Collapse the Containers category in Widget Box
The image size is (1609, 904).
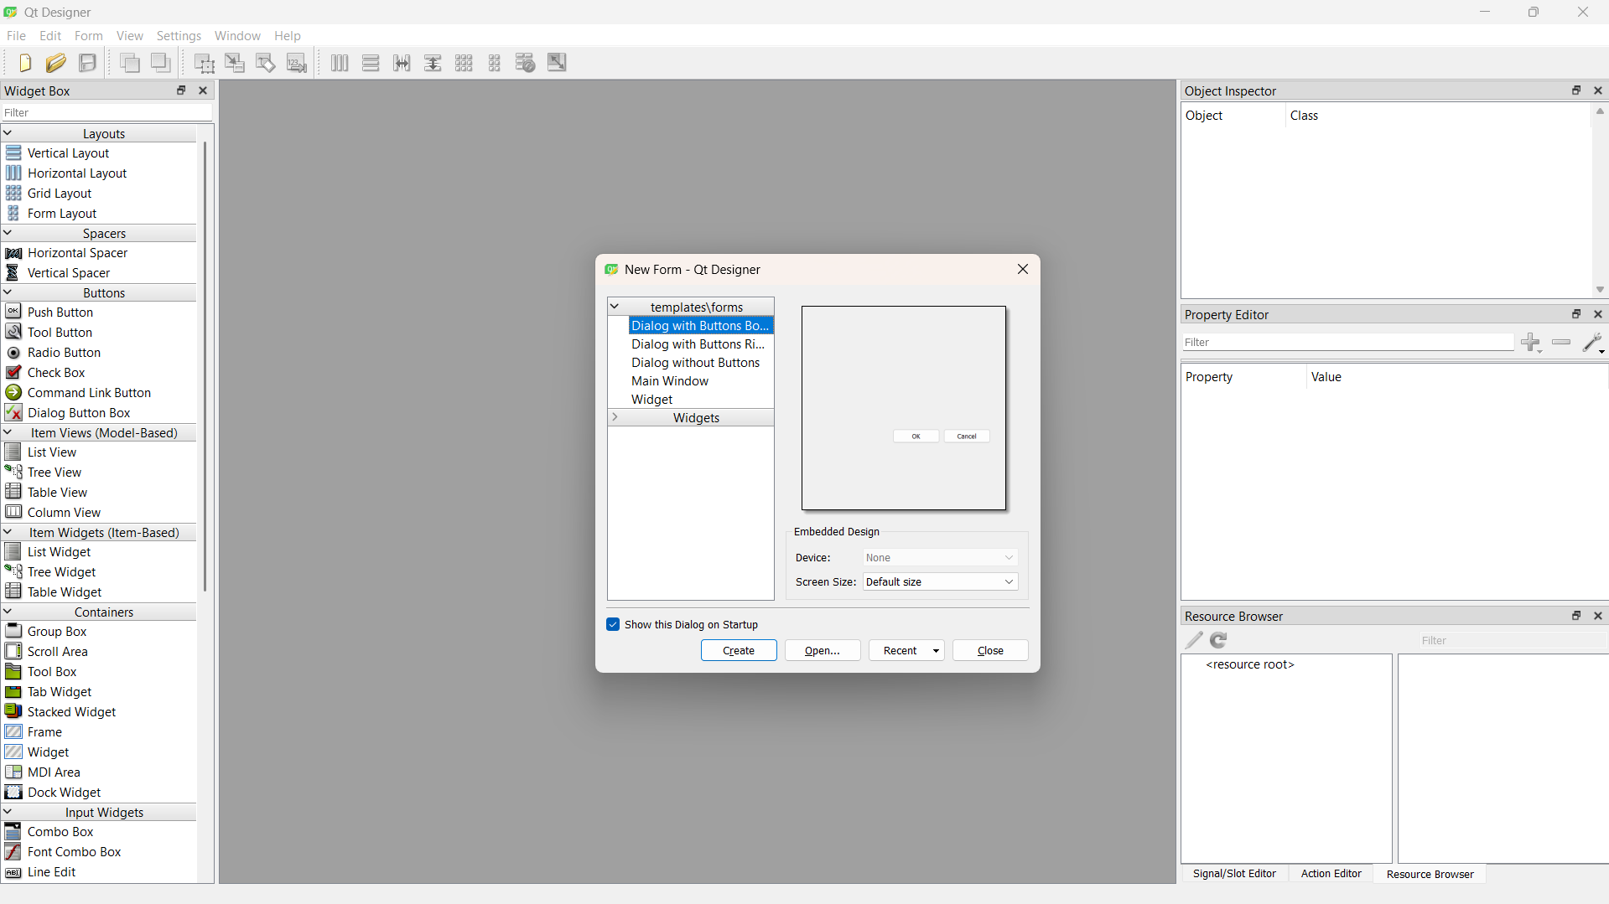point(8,612)
